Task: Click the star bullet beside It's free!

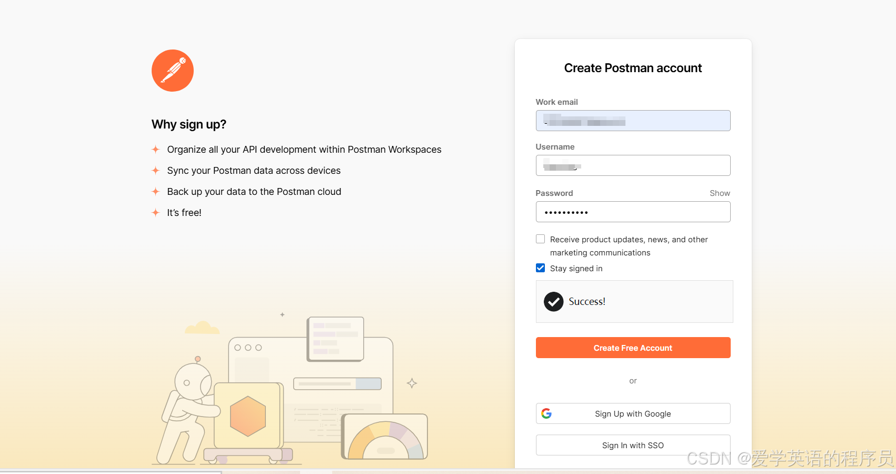Action: click(x=155, y=212)
